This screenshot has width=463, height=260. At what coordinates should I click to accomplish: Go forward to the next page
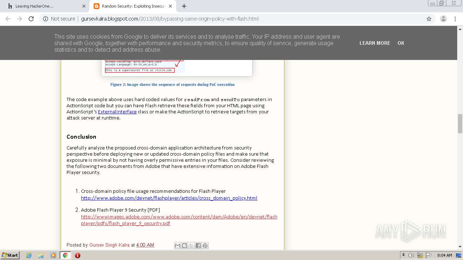click(20, 19)
